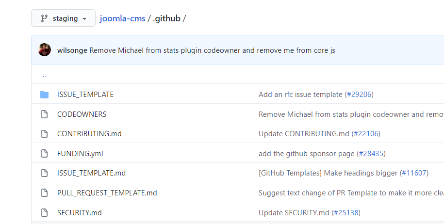Open pull request #29206 link

[x=359, y=95]
